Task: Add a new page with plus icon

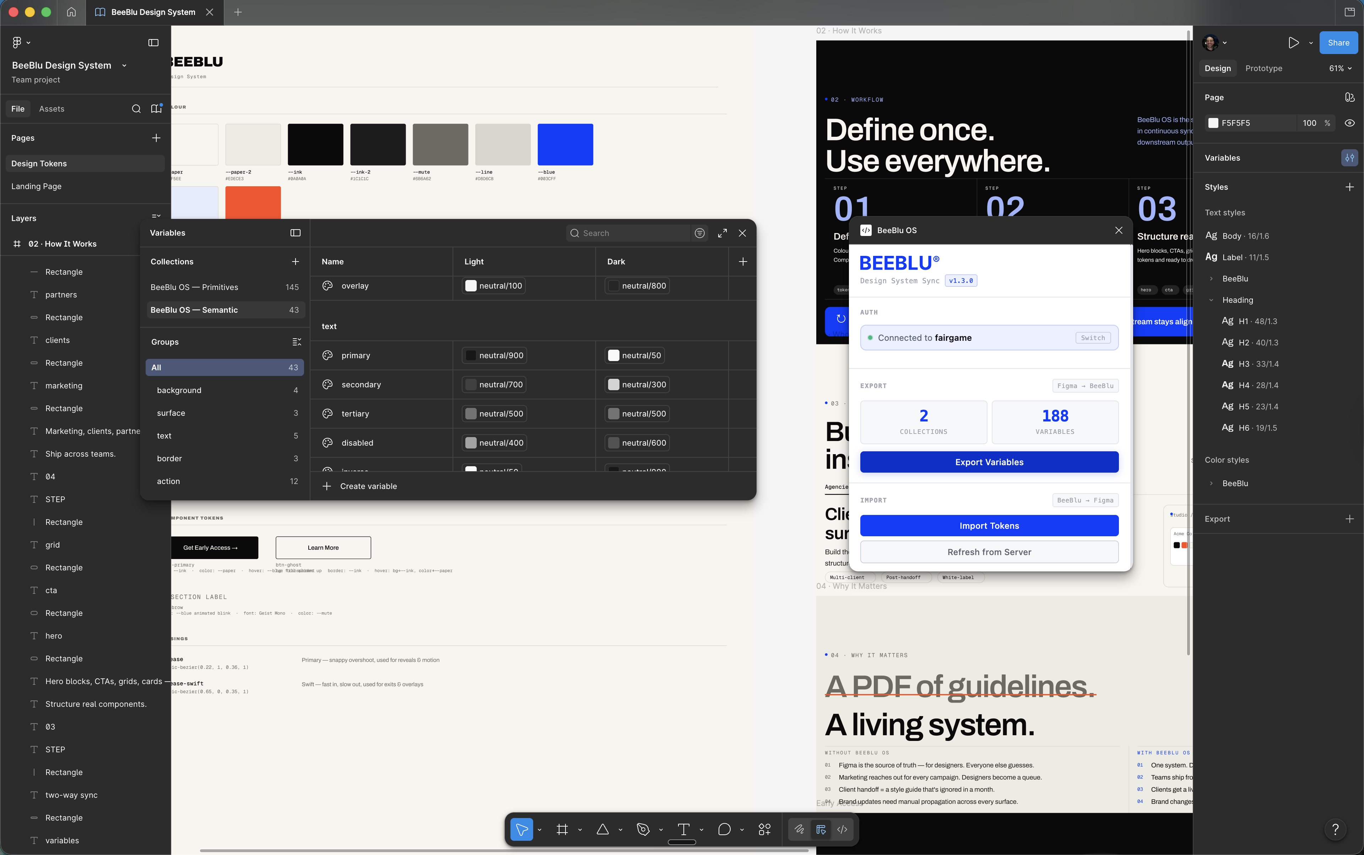Action: click(x=157, y=138)
